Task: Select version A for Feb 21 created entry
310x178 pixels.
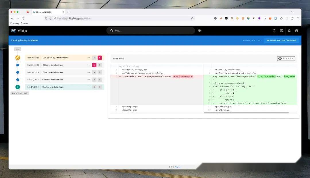Action: point(94,87)
